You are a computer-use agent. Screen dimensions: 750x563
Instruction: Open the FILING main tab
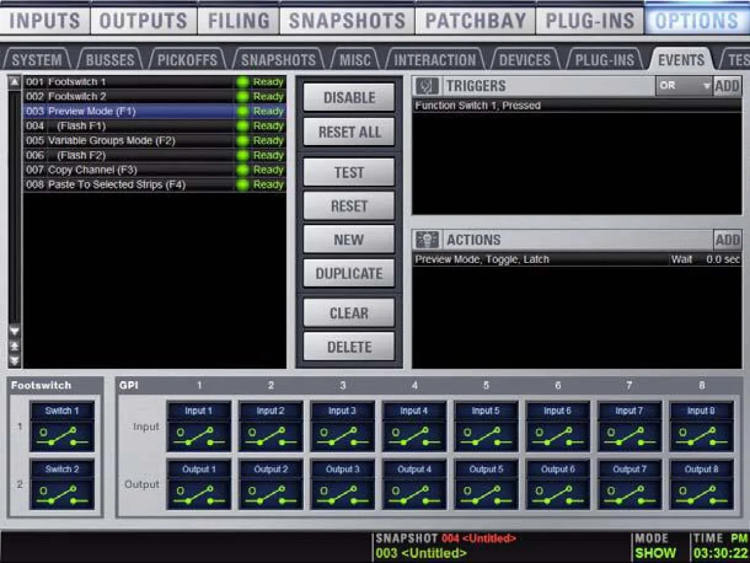pyautogui.click(x=238, y=21)
